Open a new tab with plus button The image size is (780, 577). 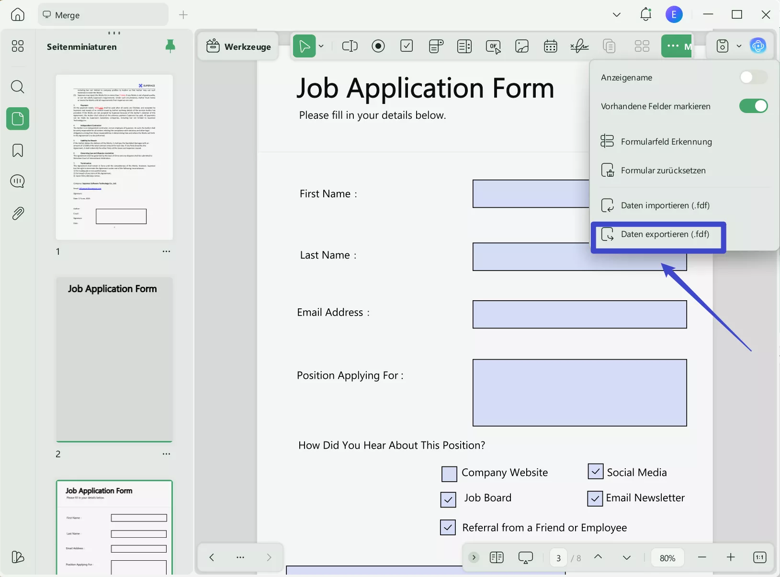pyautogui.click(x=183, y=15)
